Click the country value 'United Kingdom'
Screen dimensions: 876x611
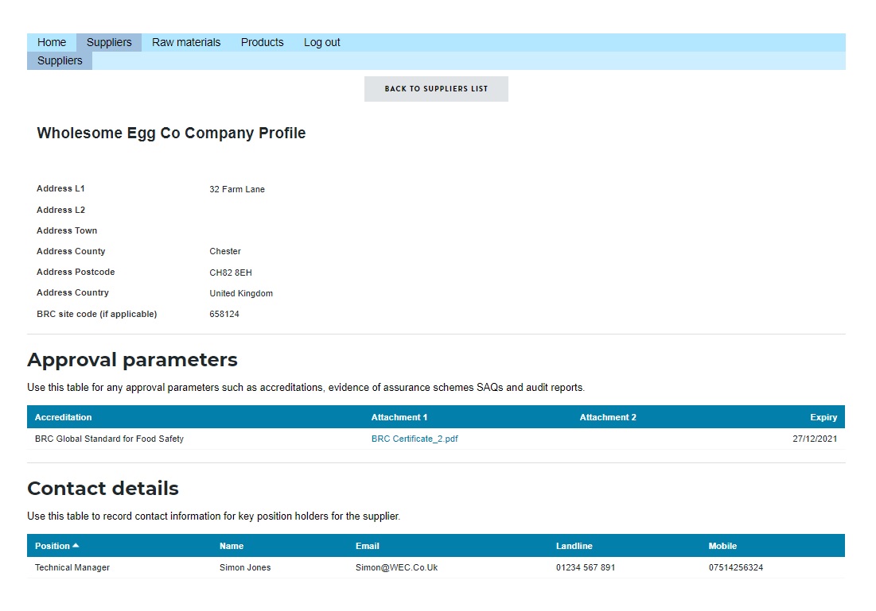pos(241,293)
